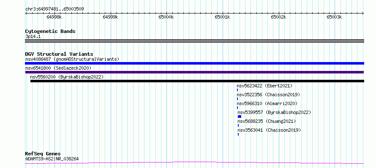Image resolution: width=376 pixels, height=168 pixels.
Task: Click the 64998k ruler position
Action: (54, 17)
